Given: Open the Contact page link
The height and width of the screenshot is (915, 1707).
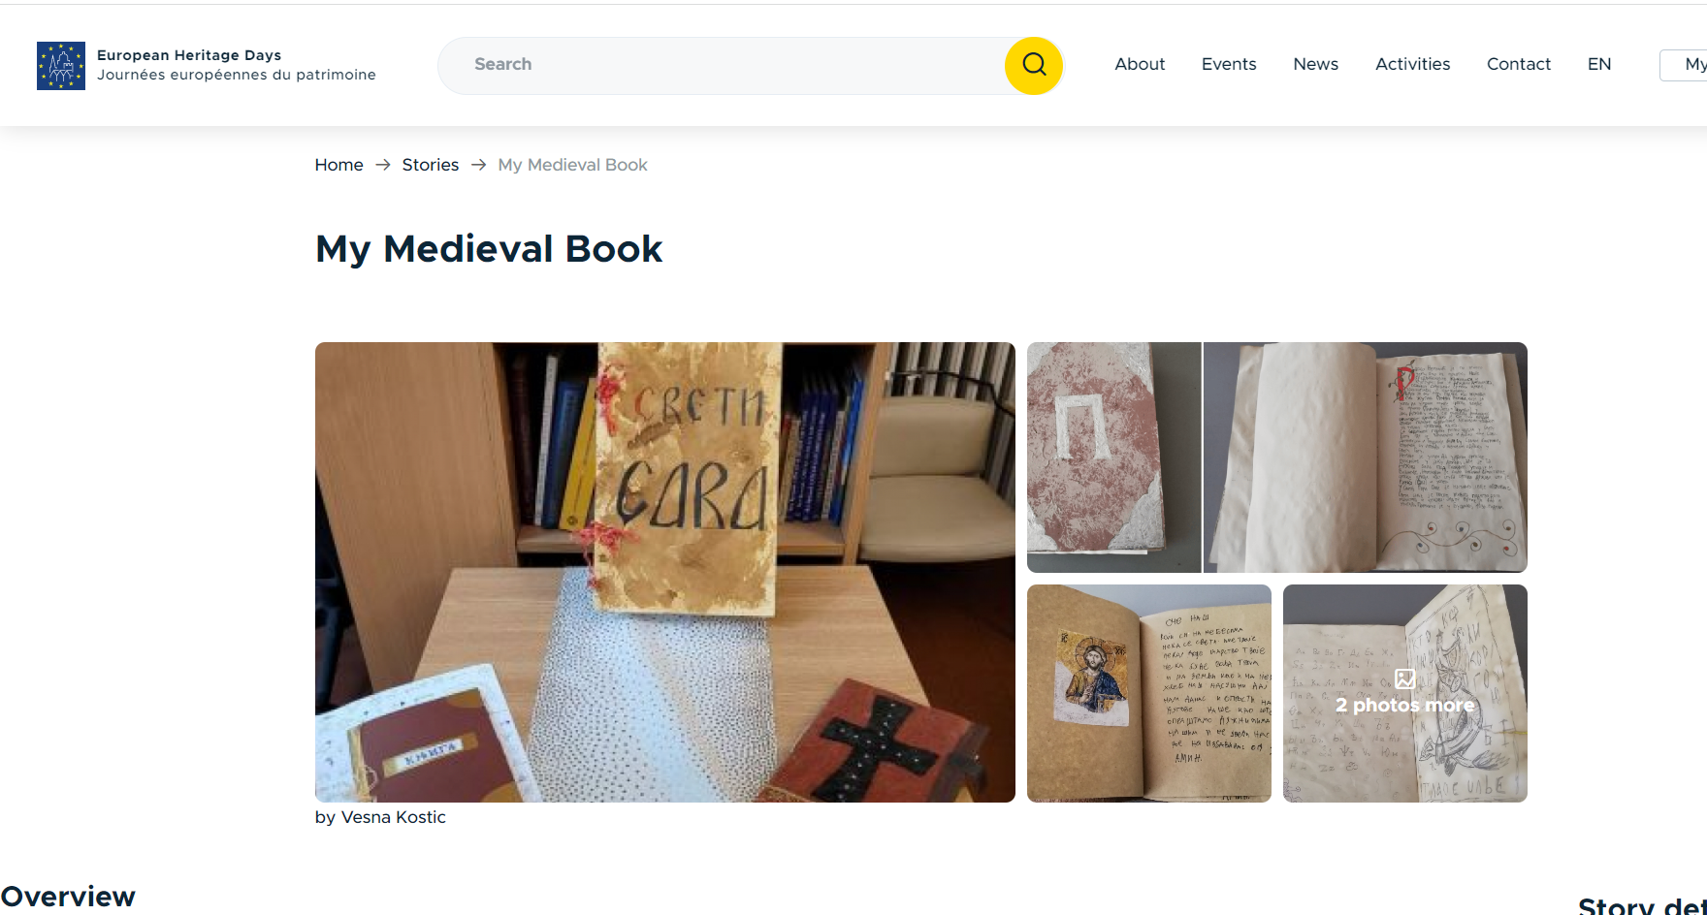Looking at the screenshot, I should tap(1519, 64).
